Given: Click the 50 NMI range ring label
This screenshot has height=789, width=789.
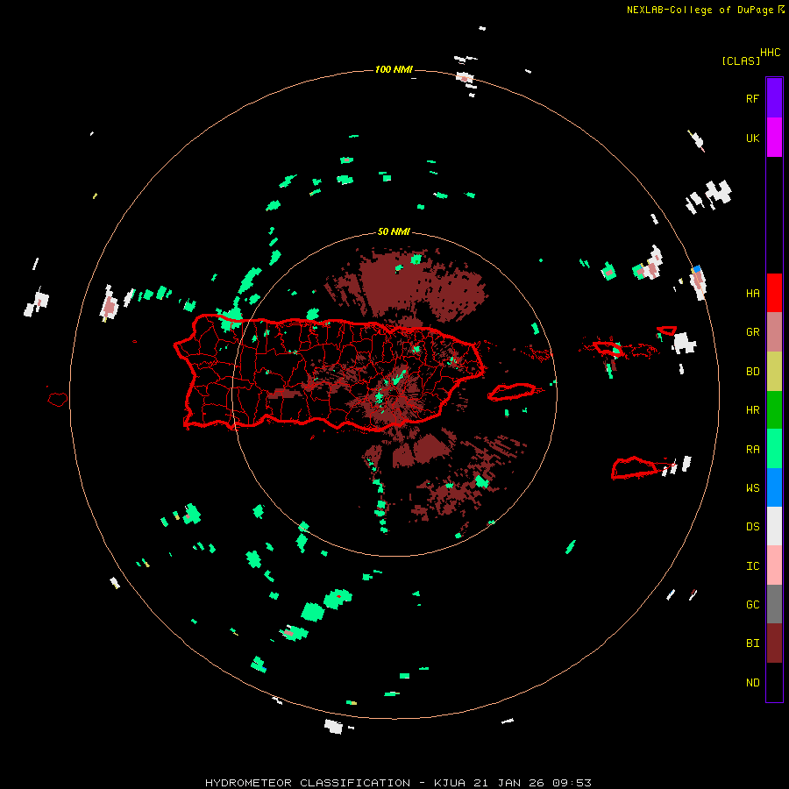Looking at the screenshot, I should pos(394,232).
